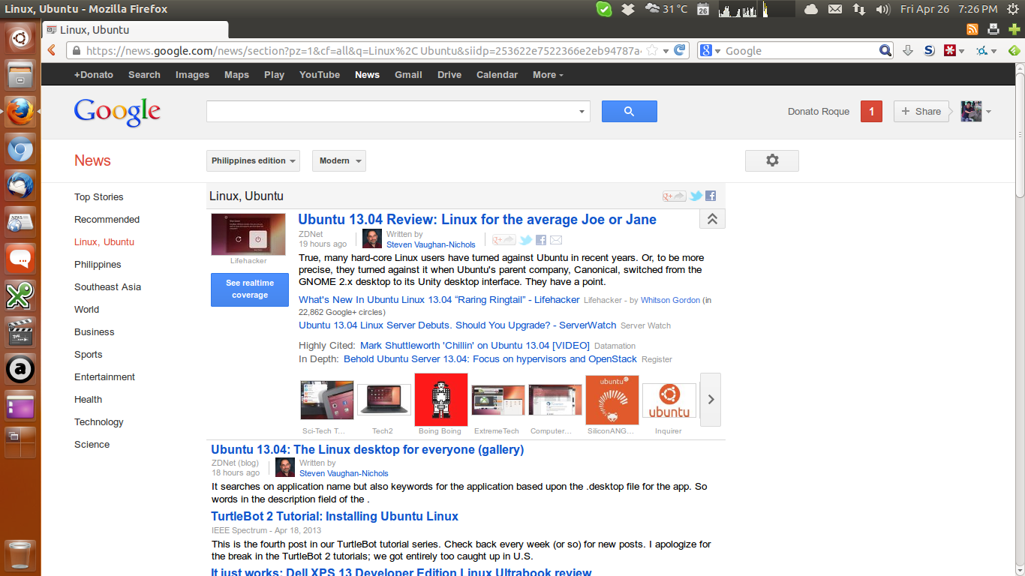Screen dimensions: 1025x576
Task: Open the Philippines edition dropdown
Action: (253, 160)
